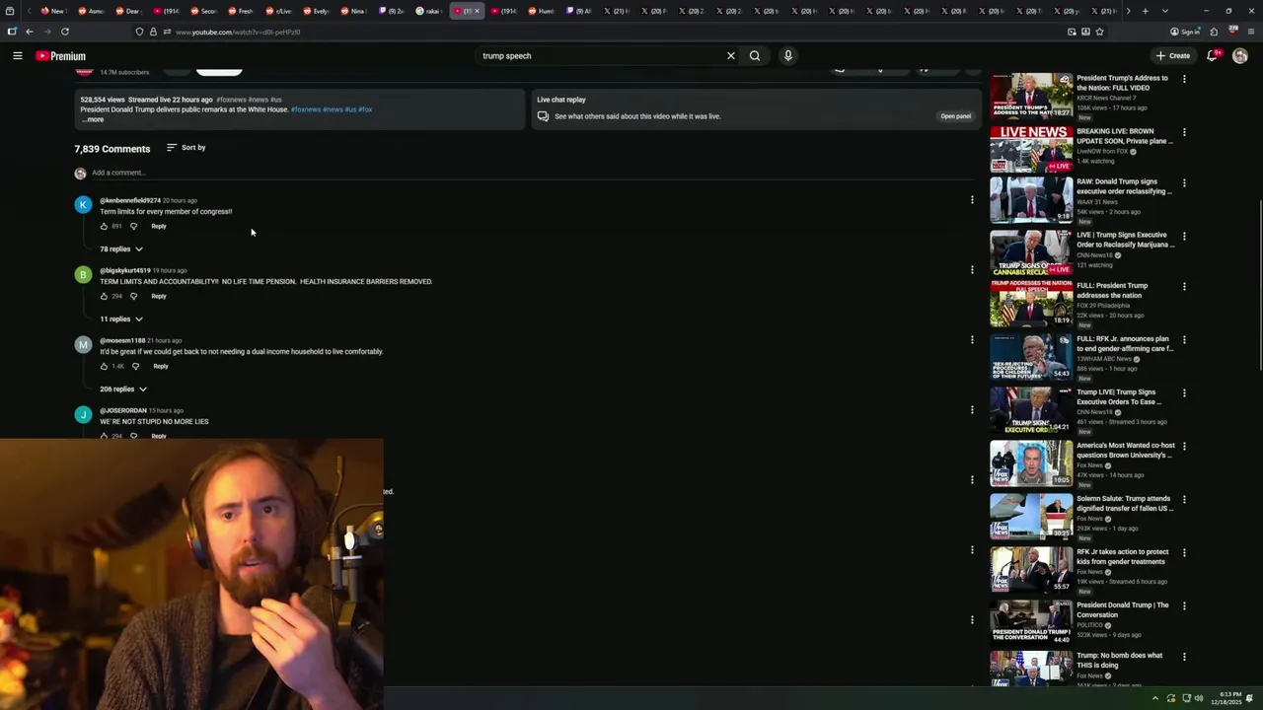Expand the 11 replies thread
This screenshot has width=1263, height=710.
click(121, 319)
